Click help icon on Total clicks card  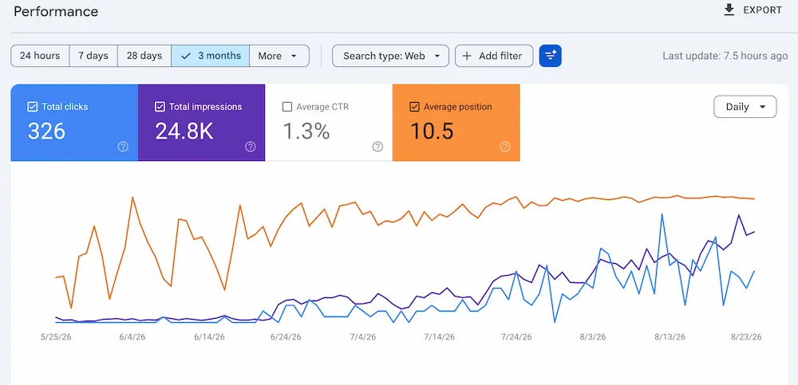pyautogui.click(x=123, y=147)
